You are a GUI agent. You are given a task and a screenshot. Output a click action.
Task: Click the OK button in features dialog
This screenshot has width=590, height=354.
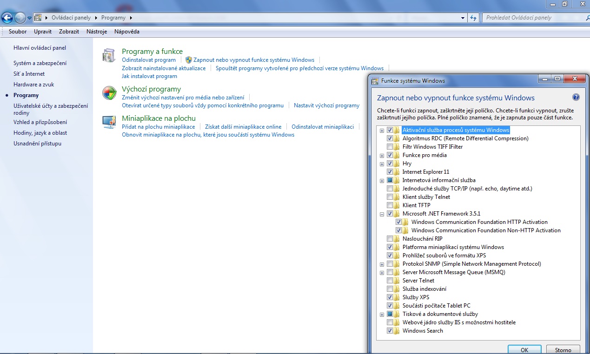524,349
